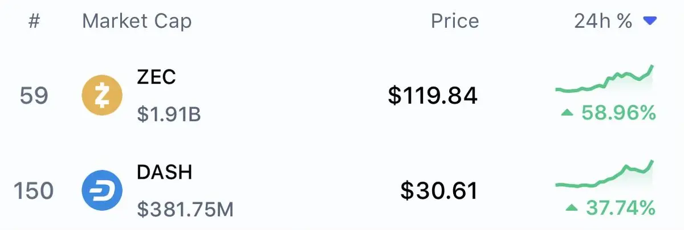Click the ZEC market cap $1.91B
The width and height of the screenshot is (684, 230).
pyautogui.click(x=169, y=114)
